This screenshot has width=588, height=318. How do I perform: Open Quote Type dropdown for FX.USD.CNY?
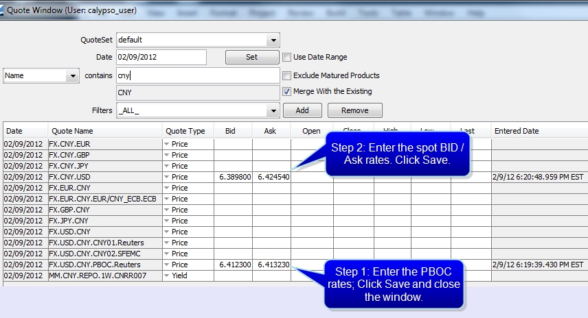(x=166, y=232)
